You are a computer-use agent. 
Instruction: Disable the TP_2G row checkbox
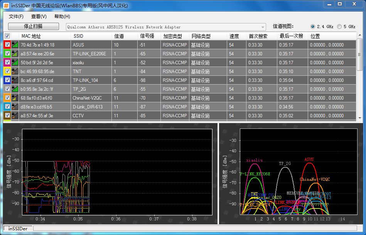click(x=7, y=88)
